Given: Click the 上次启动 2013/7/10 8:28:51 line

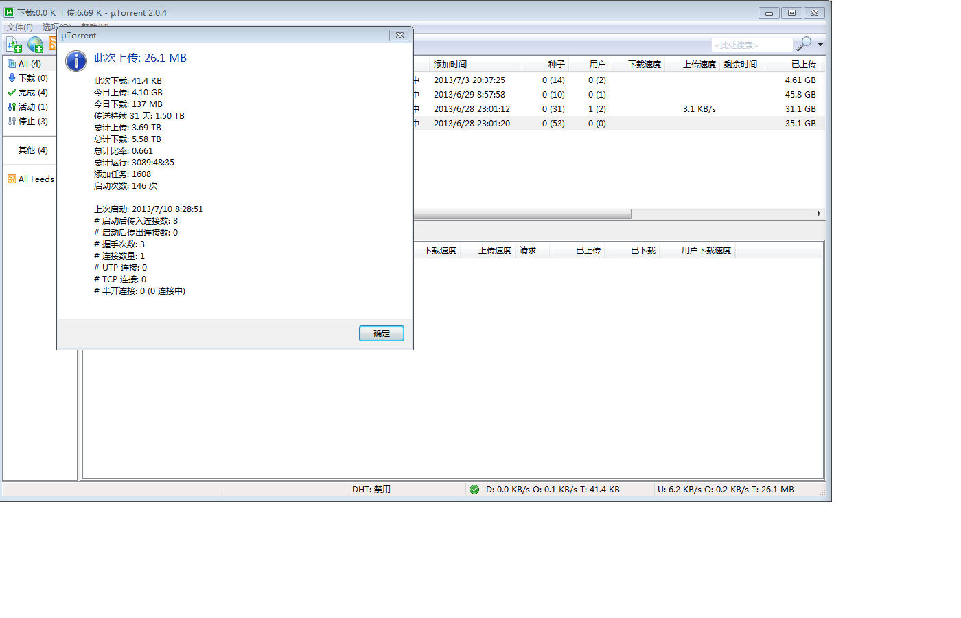Looking at the screenshot, I should [149, 209].
